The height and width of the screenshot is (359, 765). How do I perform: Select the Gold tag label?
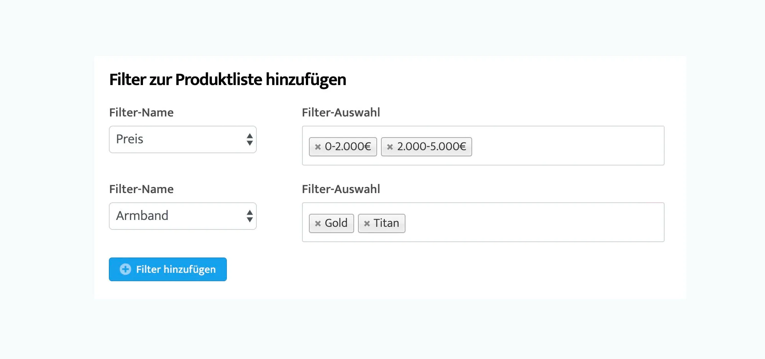336,223
